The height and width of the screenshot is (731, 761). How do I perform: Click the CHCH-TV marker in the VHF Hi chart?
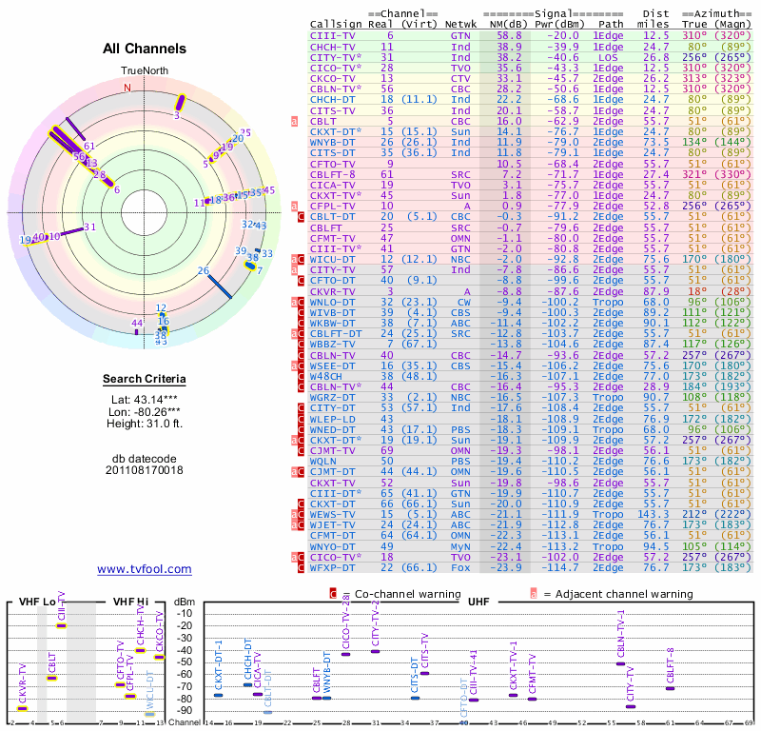[x=140, y=650]
